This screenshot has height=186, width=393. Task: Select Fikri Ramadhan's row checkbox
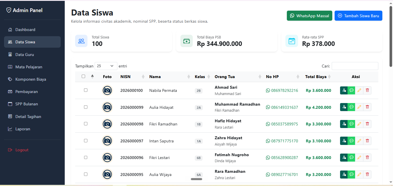click(x=86, y=124)
